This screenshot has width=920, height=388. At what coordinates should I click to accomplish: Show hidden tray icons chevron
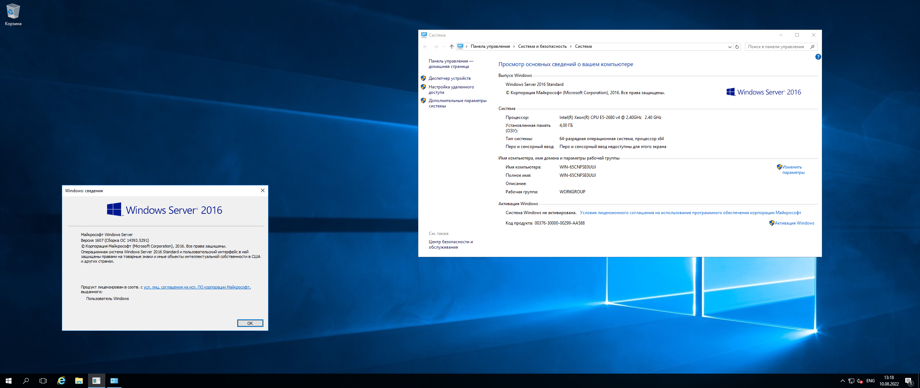click(x=842, y=381)
